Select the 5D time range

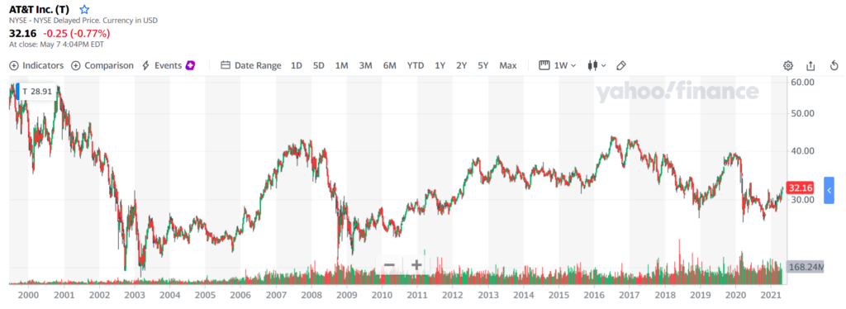coord(318,65)
